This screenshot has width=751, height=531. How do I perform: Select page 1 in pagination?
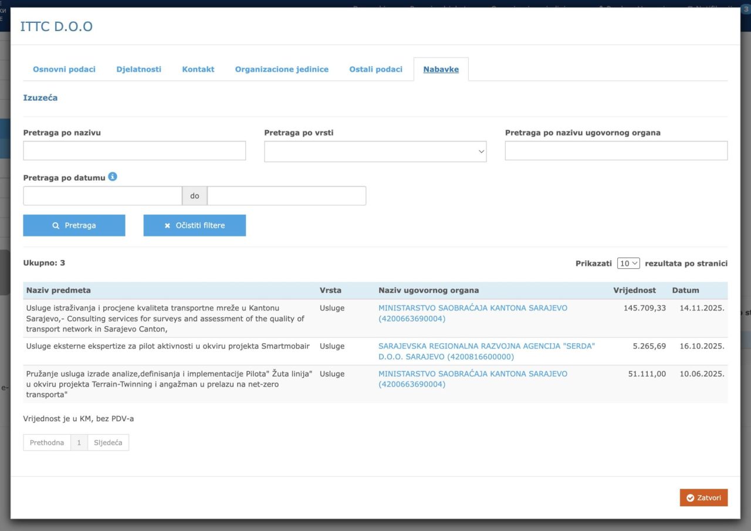[79, 442]
